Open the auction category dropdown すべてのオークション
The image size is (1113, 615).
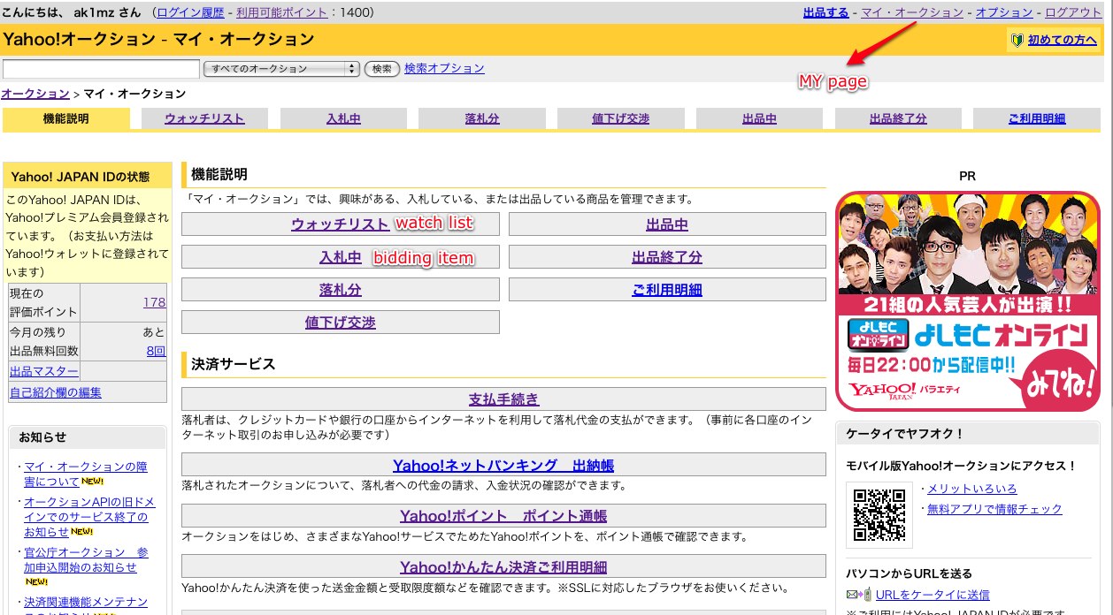[281, 69]
